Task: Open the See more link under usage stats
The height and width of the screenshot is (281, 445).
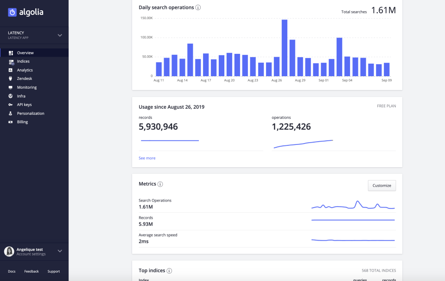Action: click(x=146, y=158)
